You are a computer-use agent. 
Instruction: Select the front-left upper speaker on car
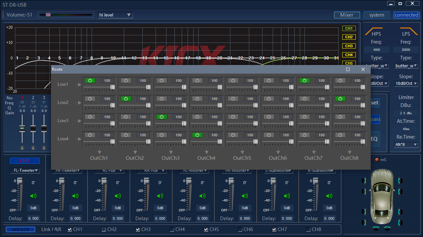pyautogui.click(x=364, y=180)
